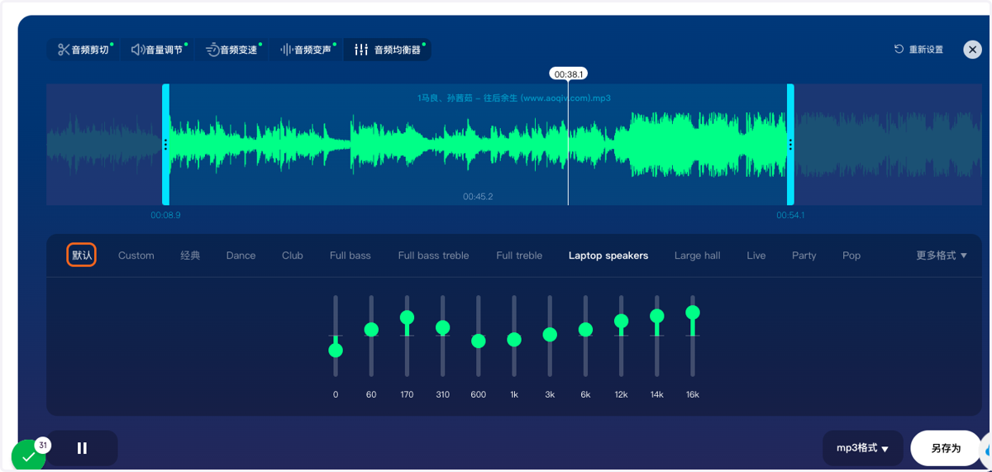The height and width of the screenshot is (472, 992).
Task: Click the 310 Hz slider knob
Action: click(443, 328)
